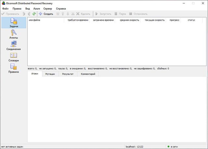The image size is (208, 149).
Task: Open the Azure menu
Action: (37, 9)
